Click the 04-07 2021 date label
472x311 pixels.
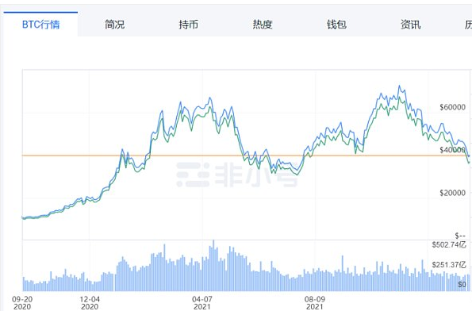[x=202, y=303]
